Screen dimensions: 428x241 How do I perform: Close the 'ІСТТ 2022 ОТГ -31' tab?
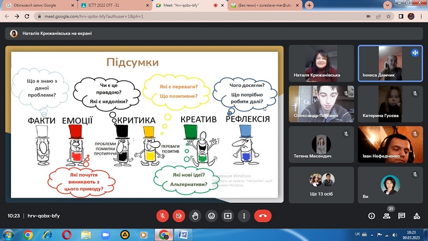coord(147,5)
